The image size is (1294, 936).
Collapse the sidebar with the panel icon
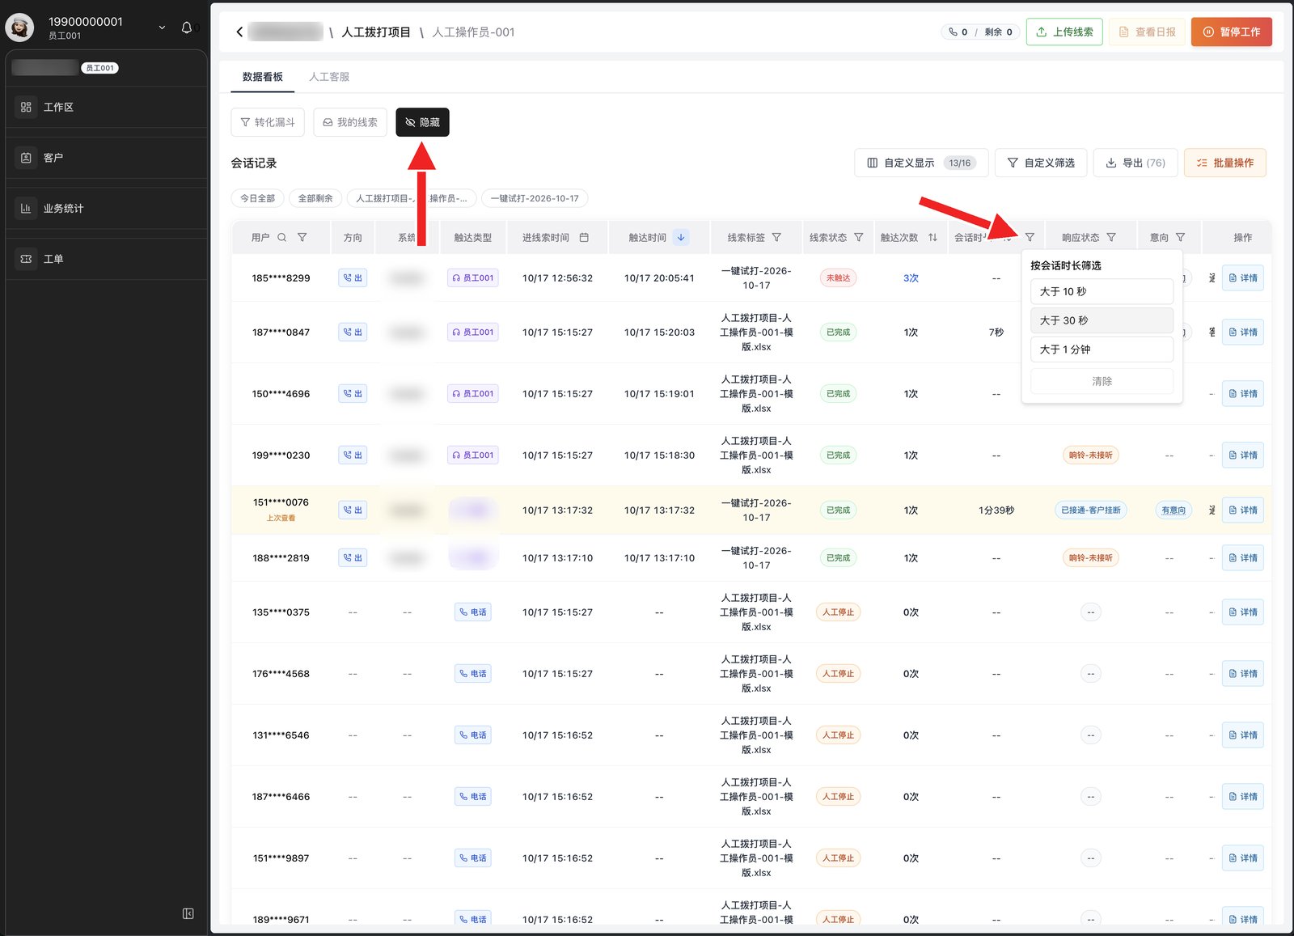(188, 913)
